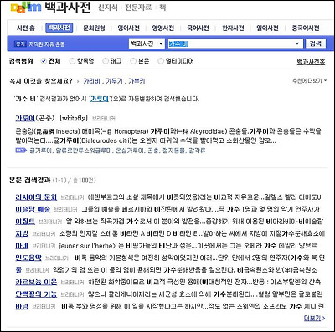The image size is (335, 332).
Task: Open related entry 알류로칸투스워글루미
Action: (x=84, y=151)
